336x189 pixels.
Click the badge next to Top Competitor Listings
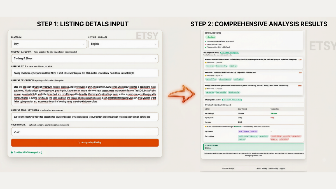(x=230, y=53)
